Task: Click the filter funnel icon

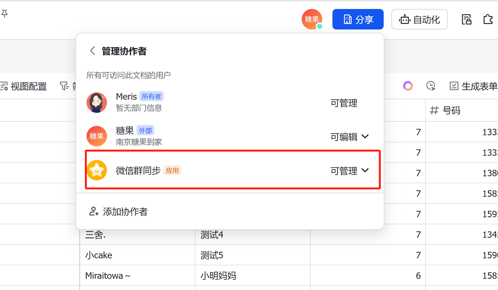Action: [x=64, y=86]
